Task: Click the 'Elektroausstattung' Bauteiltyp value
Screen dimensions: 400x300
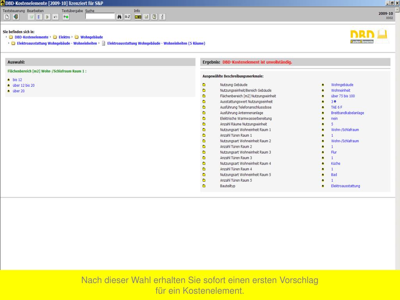Action: coord(345,186)
